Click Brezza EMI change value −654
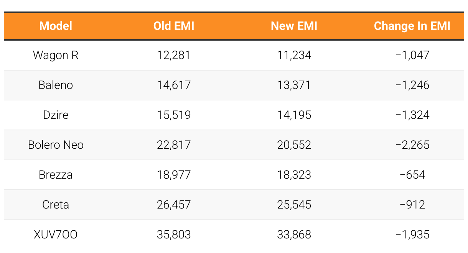The width and height of the screenshot is (468, 253). tap(412, 175)
